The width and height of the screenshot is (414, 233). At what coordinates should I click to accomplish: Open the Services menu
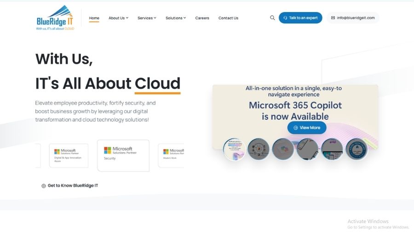click(x=147, y=18)
